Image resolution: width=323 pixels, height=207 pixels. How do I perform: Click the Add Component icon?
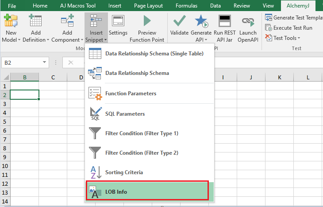click(67, 21)
